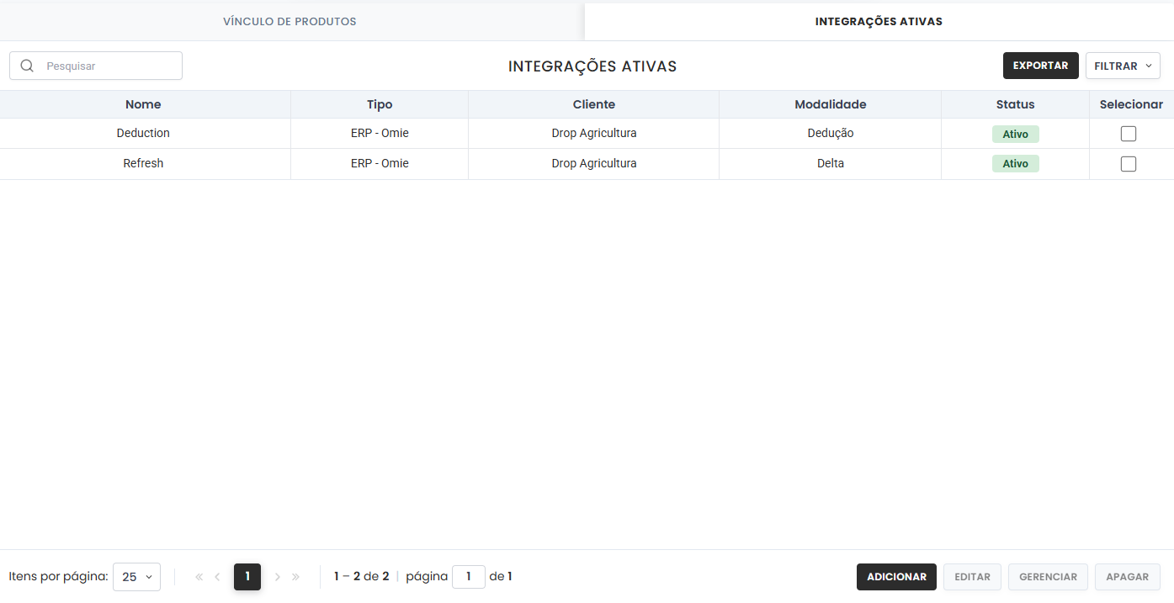Click the Dedução modality cell
The image size is (1174, 603).
(831, 133)
